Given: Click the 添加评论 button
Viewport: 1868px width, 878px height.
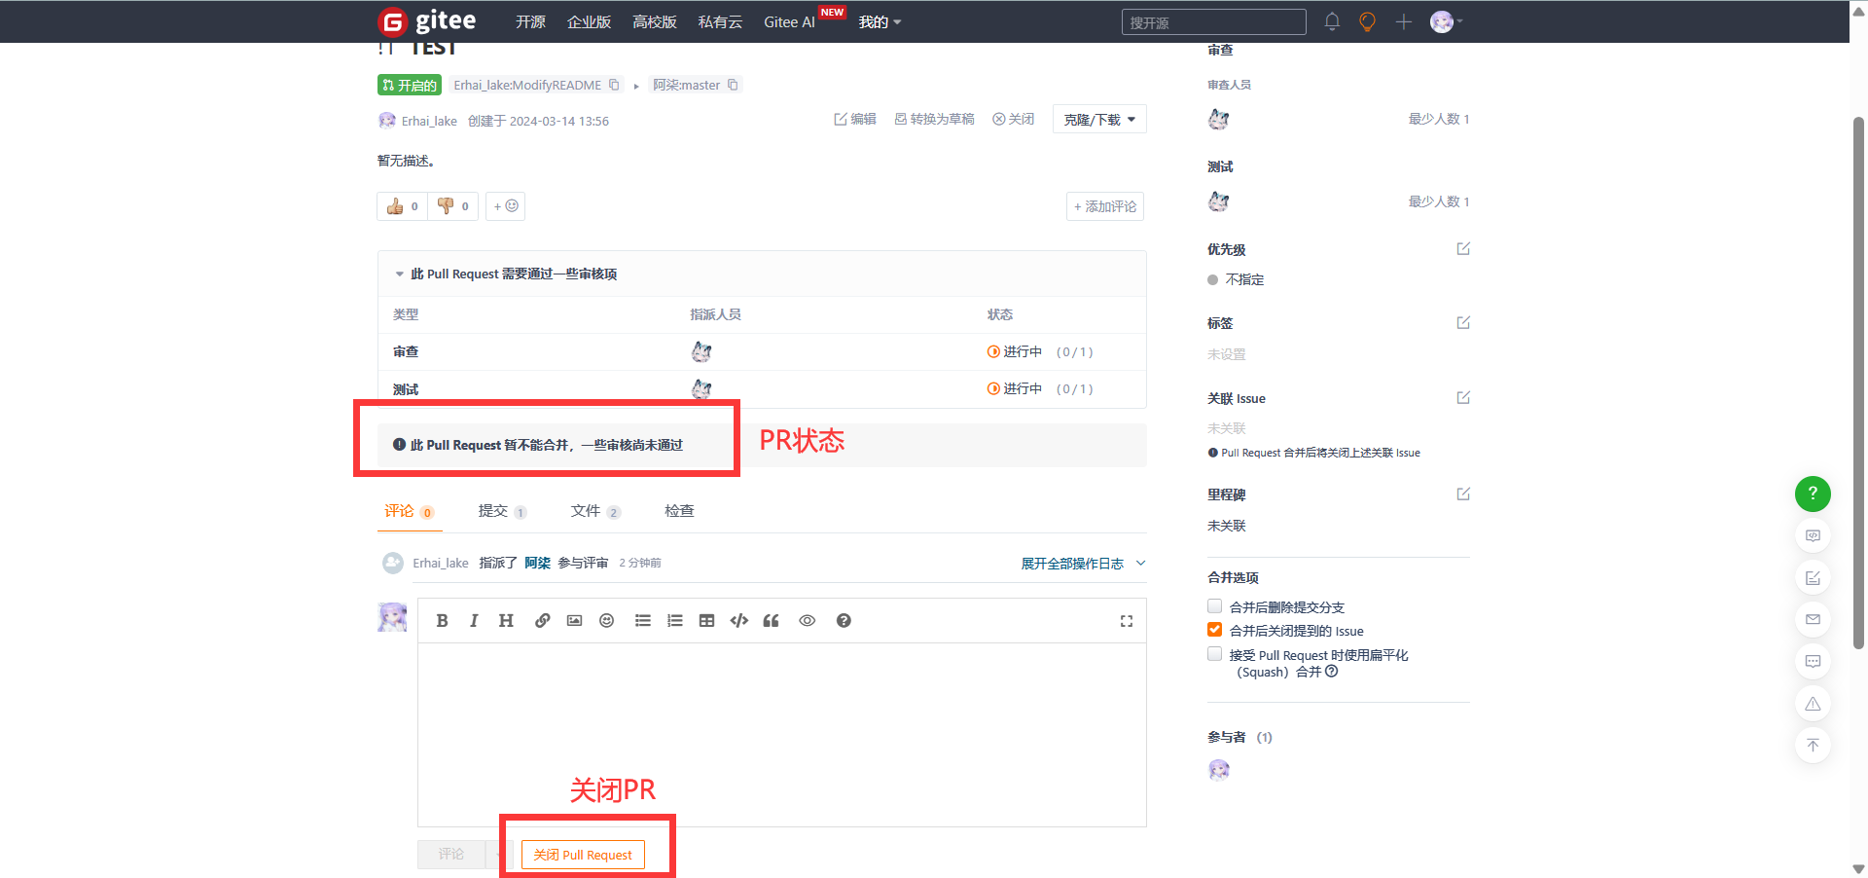Looking at the screenshot, I should [x=1104, y=206].
